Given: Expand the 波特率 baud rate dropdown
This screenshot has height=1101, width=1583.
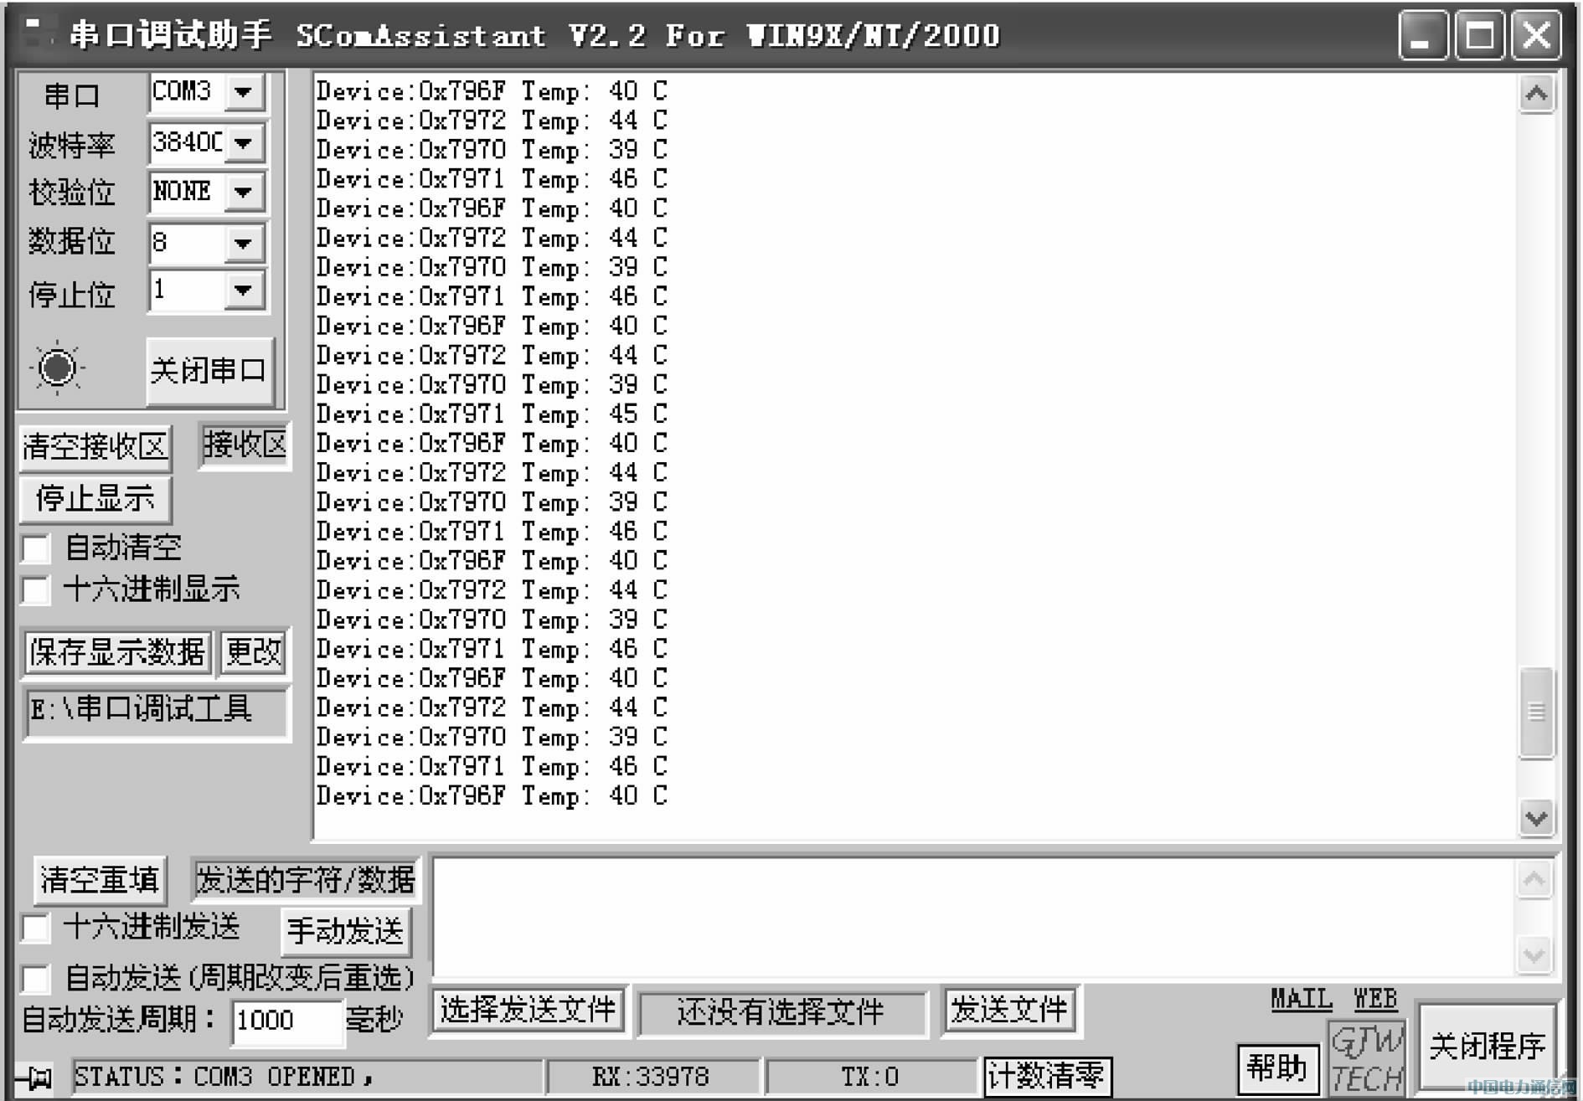Looking at the screenshot, I should (x=244, y=142).
